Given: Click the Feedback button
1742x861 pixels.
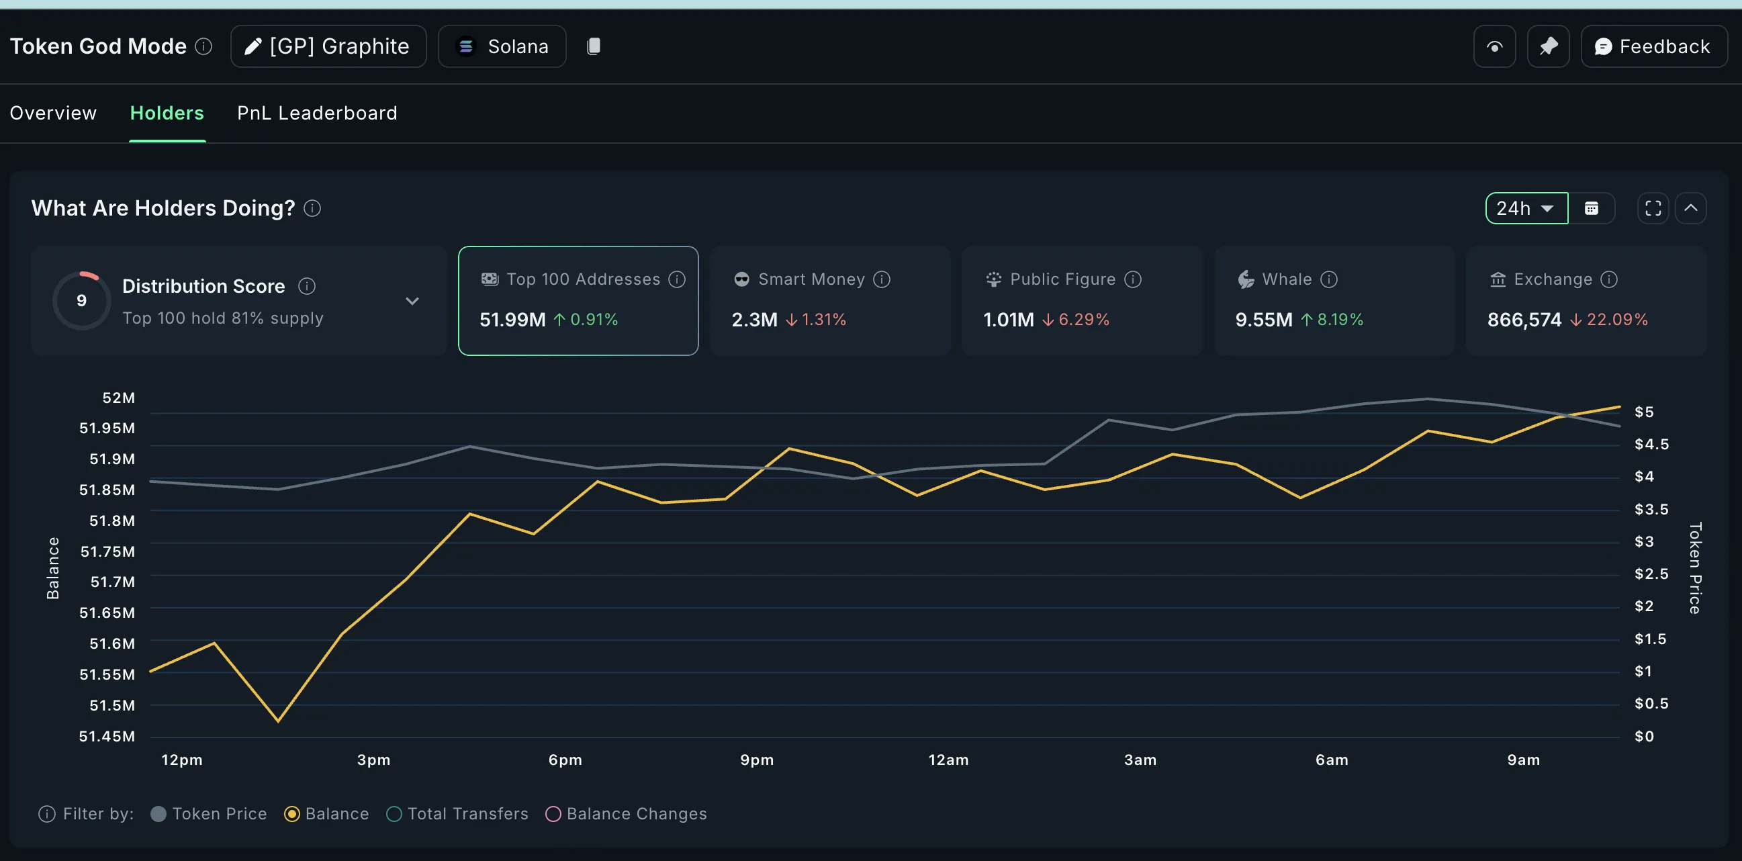Looking at the screenshot, I should point(1653,46).
